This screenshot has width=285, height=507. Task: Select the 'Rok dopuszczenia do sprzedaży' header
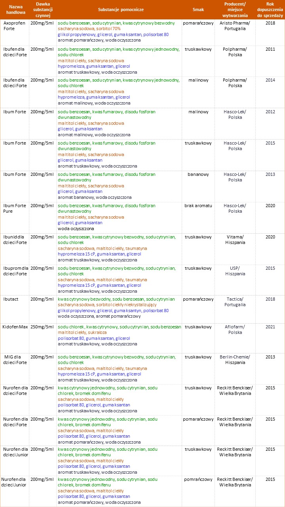click(270, 10)
